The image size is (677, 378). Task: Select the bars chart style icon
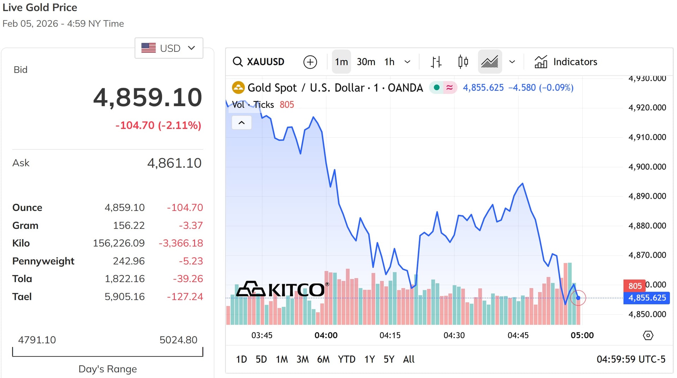[436, 62]
